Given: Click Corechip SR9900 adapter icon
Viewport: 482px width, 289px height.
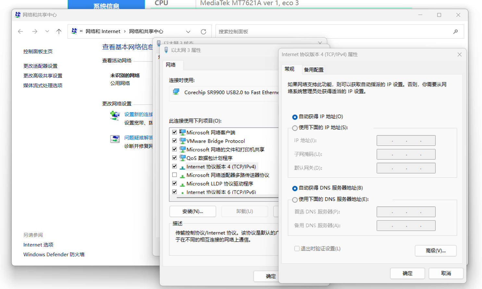Looking at the screenshot, I should (x=176, y=92).
